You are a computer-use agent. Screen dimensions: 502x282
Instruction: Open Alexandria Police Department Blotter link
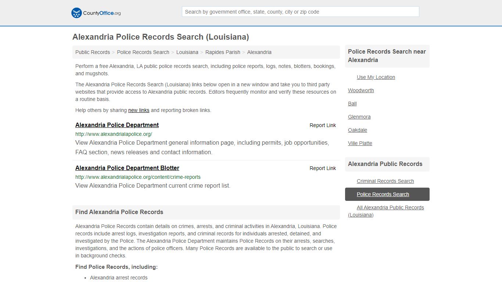127,168
